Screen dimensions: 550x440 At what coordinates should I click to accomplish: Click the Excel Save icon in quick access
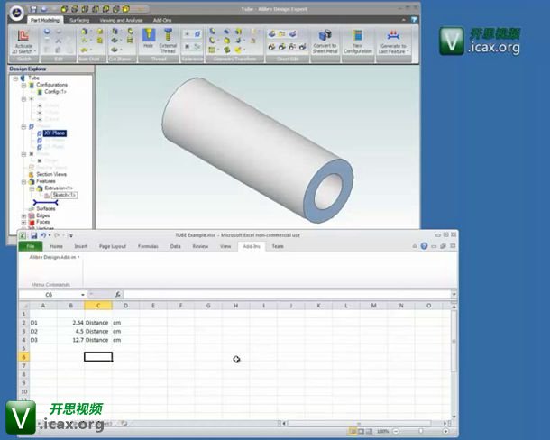(x=33, y=236)
